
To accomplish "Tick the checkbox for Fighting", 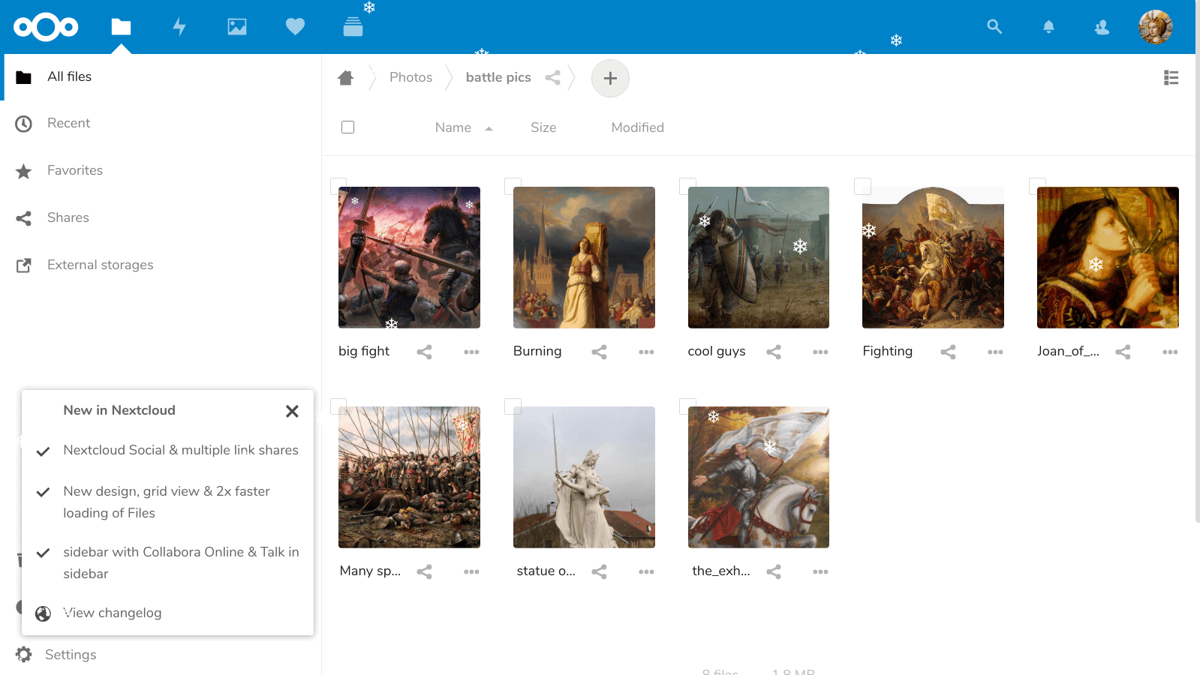I will pos(862,186).
